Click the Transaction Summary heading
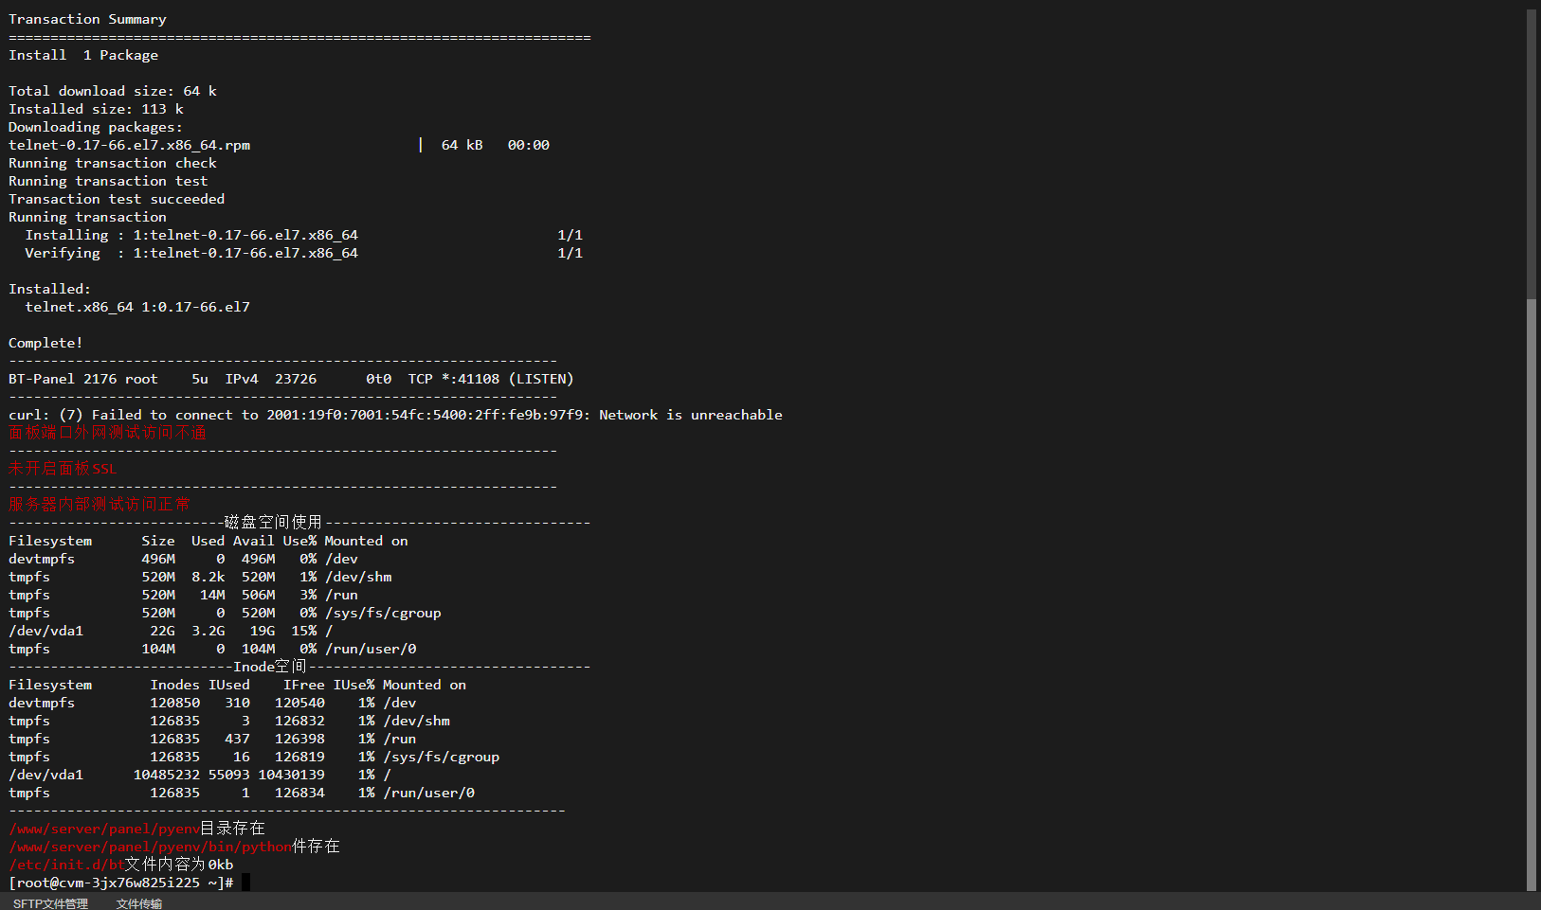Screen dimensions: 1541x910 tap(87, 19)
